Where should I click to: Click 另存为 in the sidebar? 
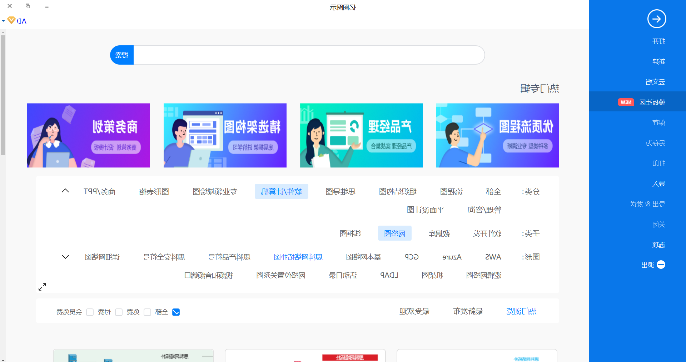[x=655, y=143]
